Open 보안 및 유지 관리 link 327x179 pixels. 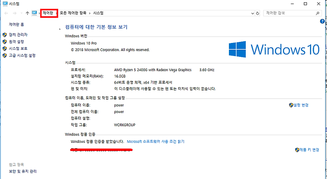[23, 171]
